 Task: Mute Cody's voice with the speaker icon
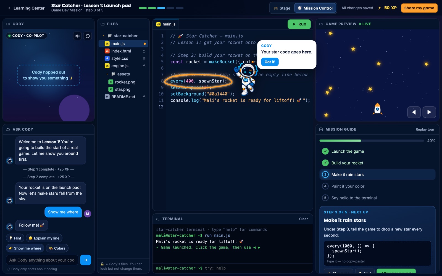click(77, 36)
